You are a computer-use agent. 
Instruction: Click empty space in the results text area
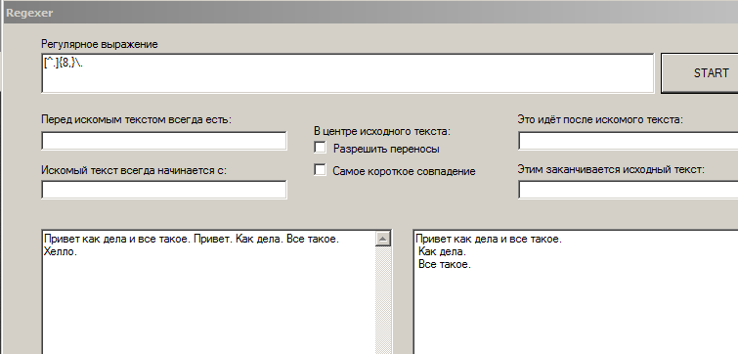(574, 316)
